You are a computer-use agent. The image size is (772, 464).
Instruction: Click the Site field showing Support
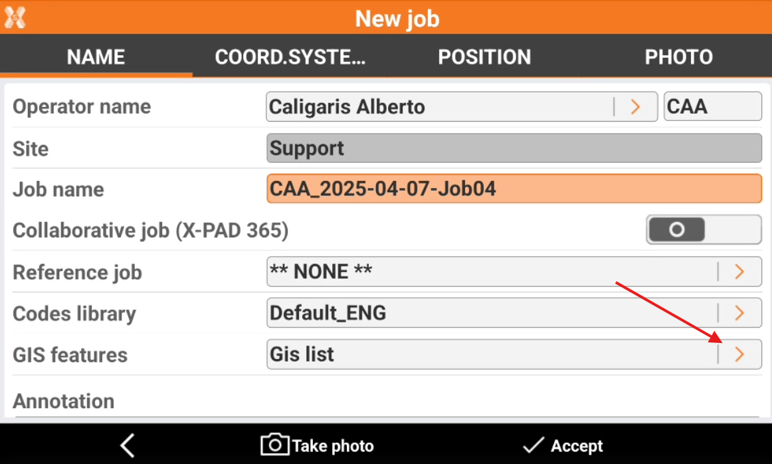click(513, 148)
